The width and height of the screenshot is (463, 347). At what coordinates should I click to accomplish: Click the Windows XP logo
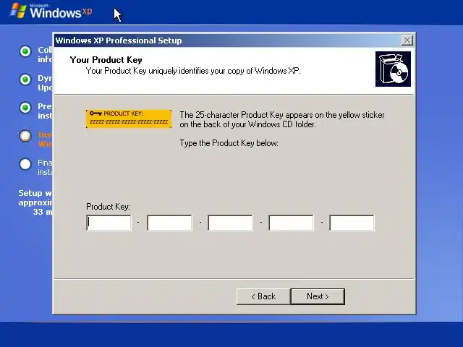coord(51,12)
